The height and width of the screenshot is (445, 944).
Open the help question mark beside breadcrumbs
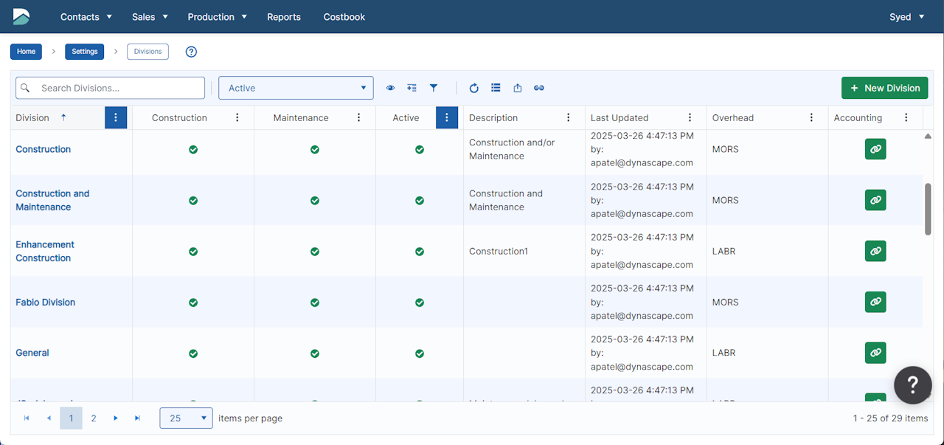pos(191,52)
